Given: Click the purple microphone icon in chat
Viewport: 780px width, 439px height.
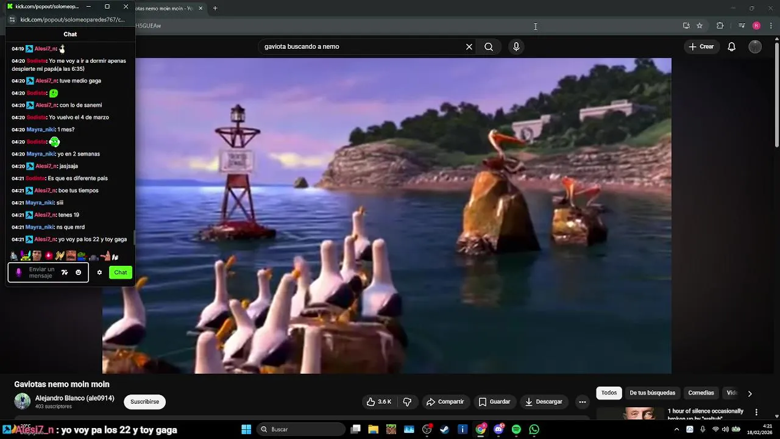Looking at the screenshot, I should (x=18, y=273).
